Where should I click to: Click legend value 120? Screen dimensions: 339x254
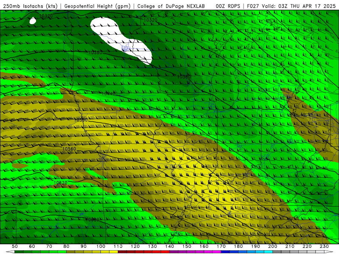point(135,246)
